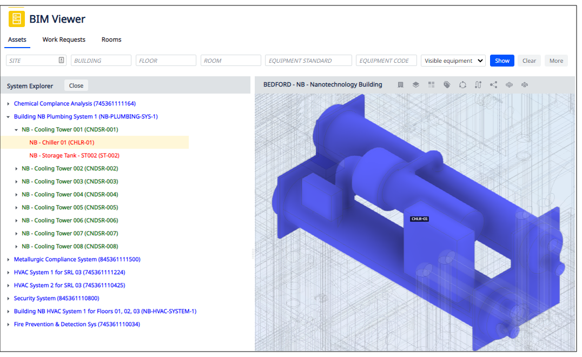Screen dimensions: 582x357
Task: Click the four-square grid icon
Action: click(x=431, y=85)
